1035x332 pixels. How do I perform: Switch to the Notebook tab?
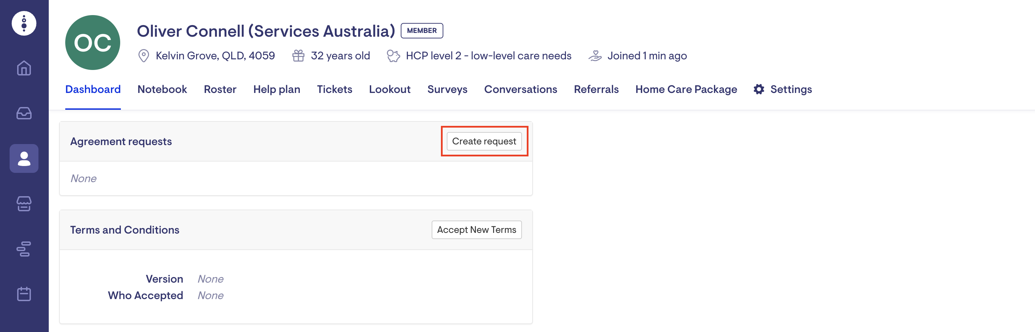(162, 89)
